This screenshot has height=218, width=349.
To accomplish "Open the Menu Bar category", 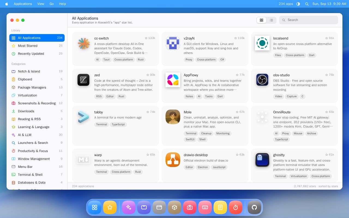I will (37, 167).
